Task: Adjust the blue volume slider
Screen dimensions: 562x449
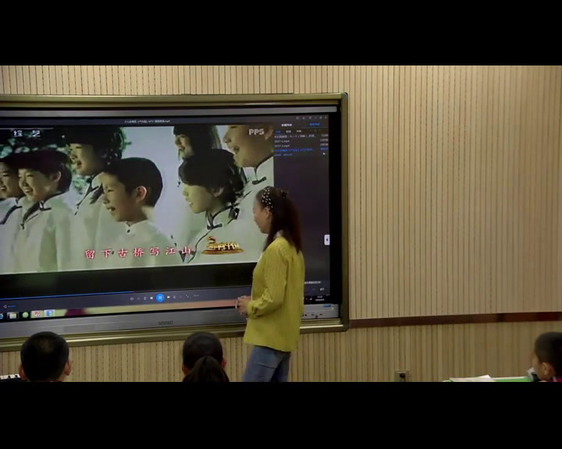Action: click(x=12, y=306)
